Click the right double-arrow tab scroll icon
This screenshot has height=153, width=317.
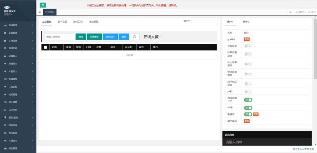click(290, 12)
